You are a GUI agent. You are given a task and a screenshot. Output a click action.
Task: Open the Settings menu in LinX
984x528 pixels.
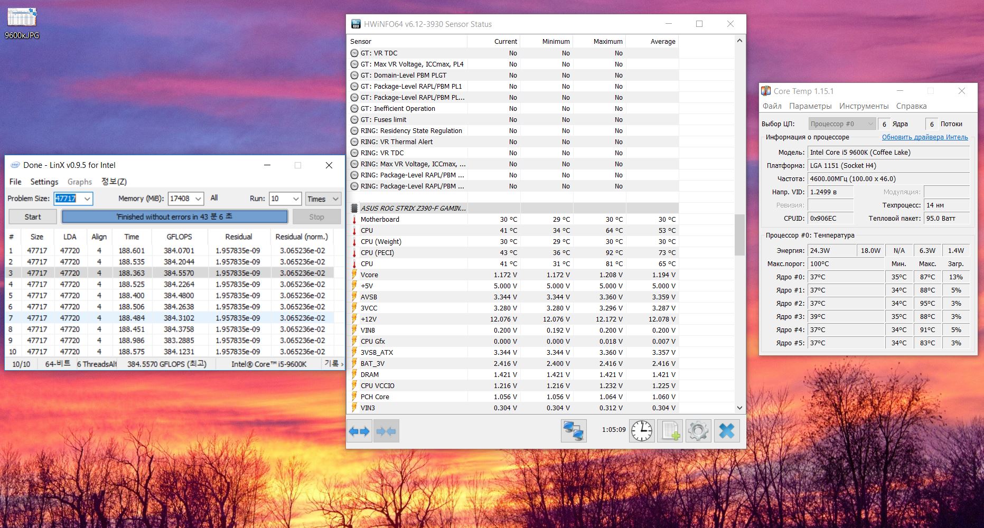point(44,182)
